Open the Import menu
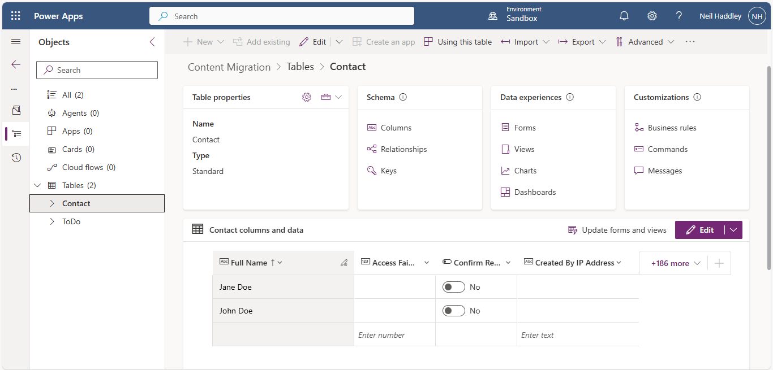773x370 pixels. tap(525, 42)
